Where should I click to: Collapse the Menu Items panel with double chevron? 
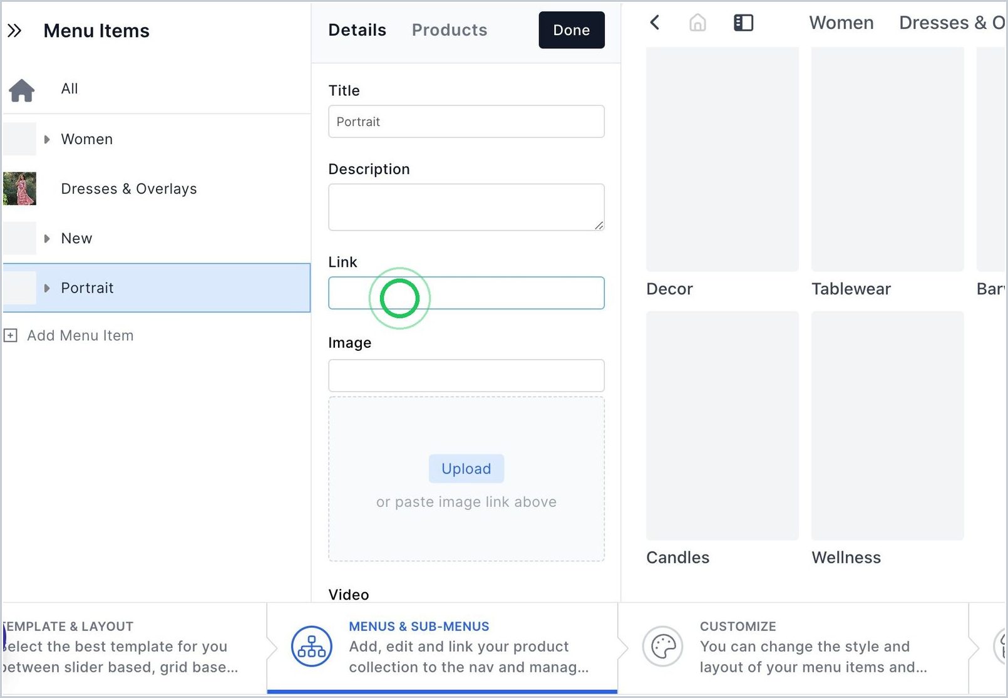click(x=14, y=31)
